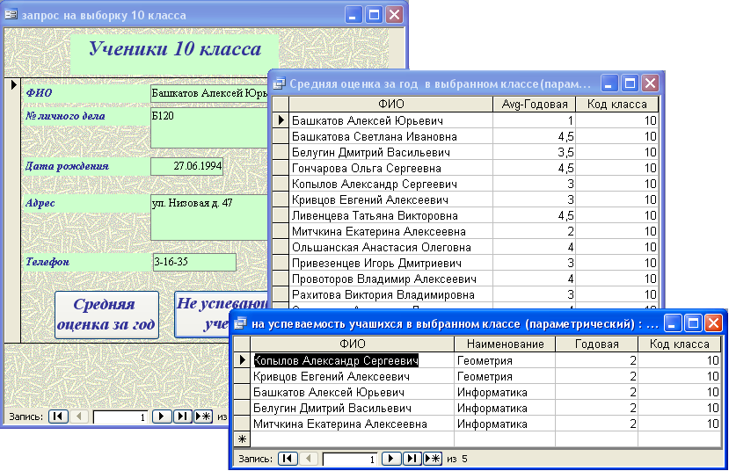This screenshot has width=729, height=471.
Task: Click 'Белугин Дмитрий Васильевич' in успеваемость table
Action: (x=352, y=408)
